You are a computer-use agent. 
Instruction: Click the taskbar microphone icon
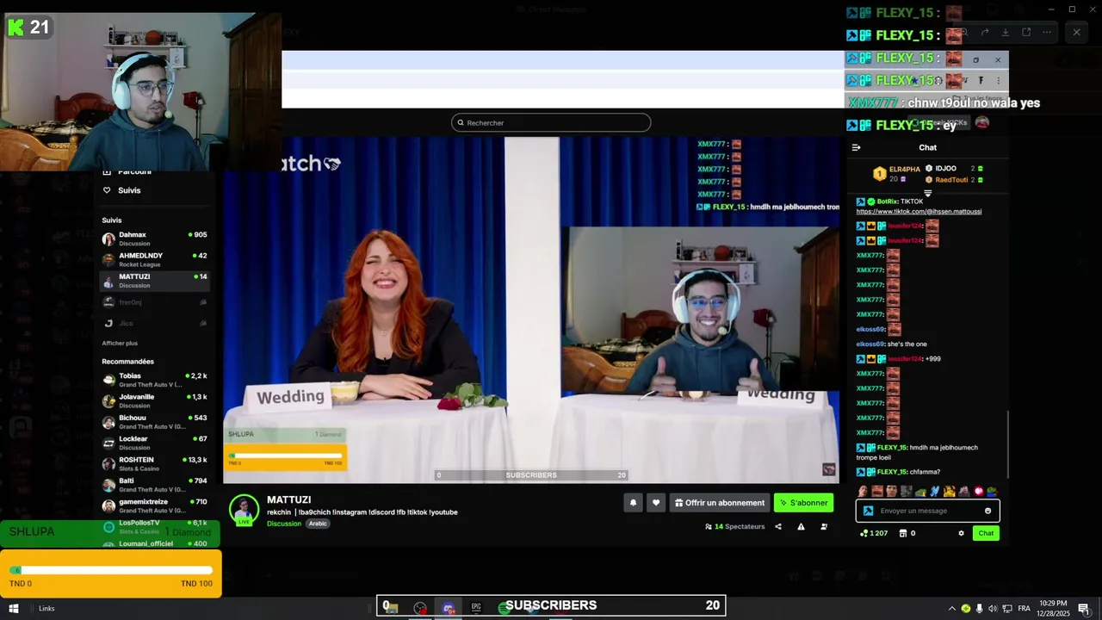coord(979,609)
